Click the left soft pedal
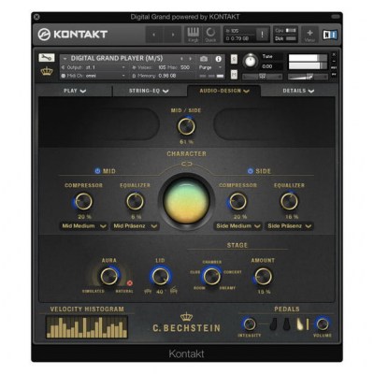The width and height of the screenshot is (374, 374). click(x=273, y=324)
